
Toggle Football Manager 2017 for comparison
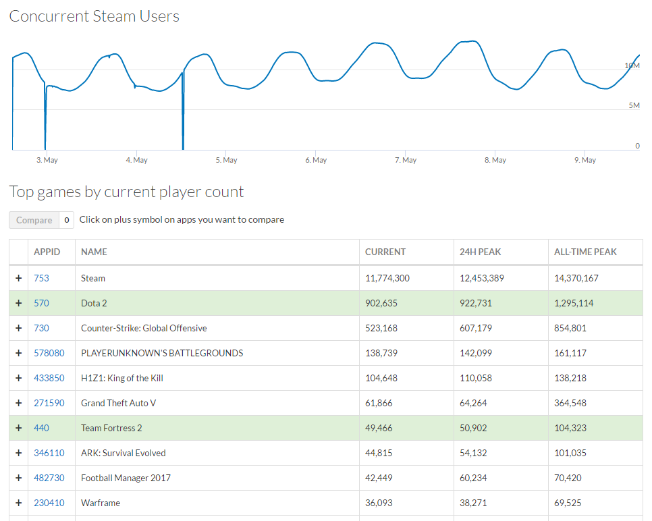(x=18, y=478)
